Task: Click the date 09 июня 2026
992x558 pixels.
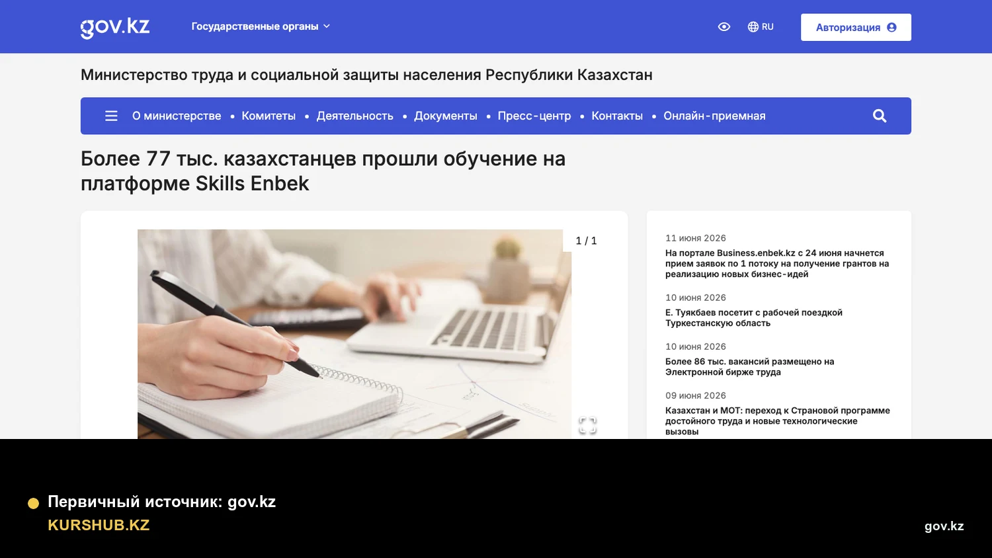Action: (696, 395)
